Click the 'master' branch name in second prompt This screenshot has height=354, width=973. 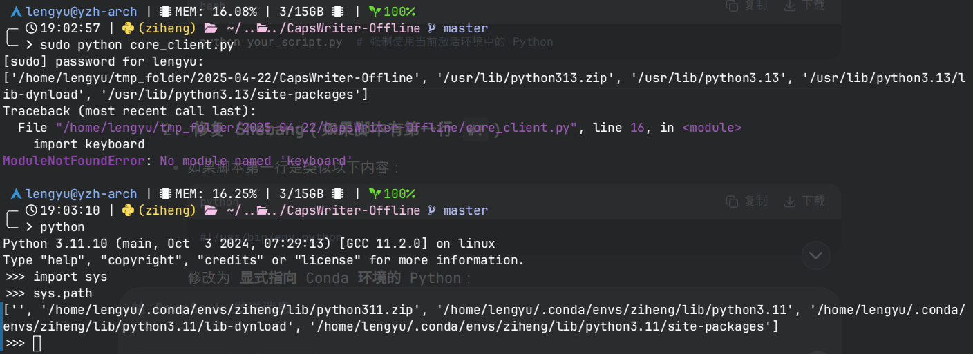click(x=465, y=210)
